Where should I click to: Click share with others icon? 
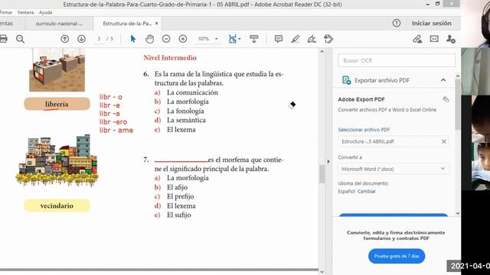[451, 39]
